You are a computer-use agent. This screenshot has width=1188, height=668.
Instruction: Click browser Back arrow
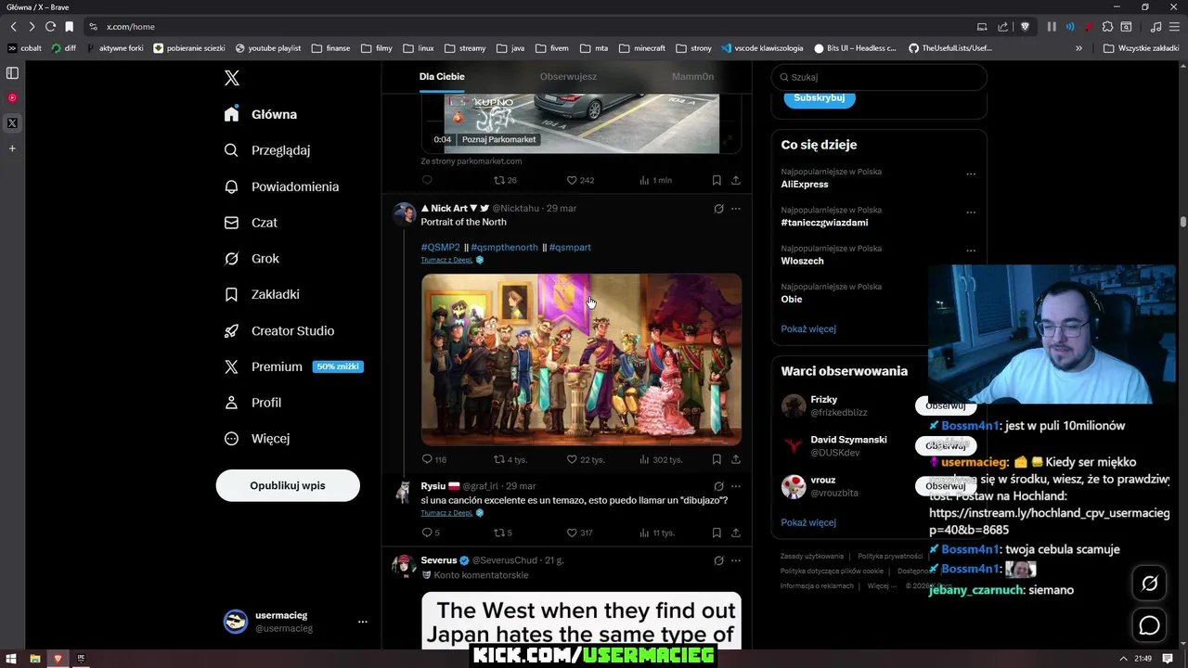coord(14,27)
